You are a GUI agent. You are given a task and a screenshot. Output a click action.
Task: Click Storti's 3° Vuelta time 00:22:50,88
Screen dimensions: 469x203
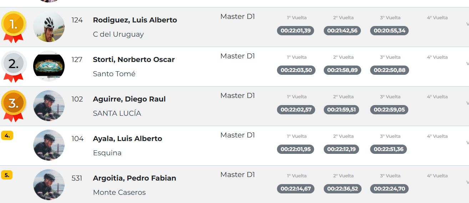click(x=389, y=70)
